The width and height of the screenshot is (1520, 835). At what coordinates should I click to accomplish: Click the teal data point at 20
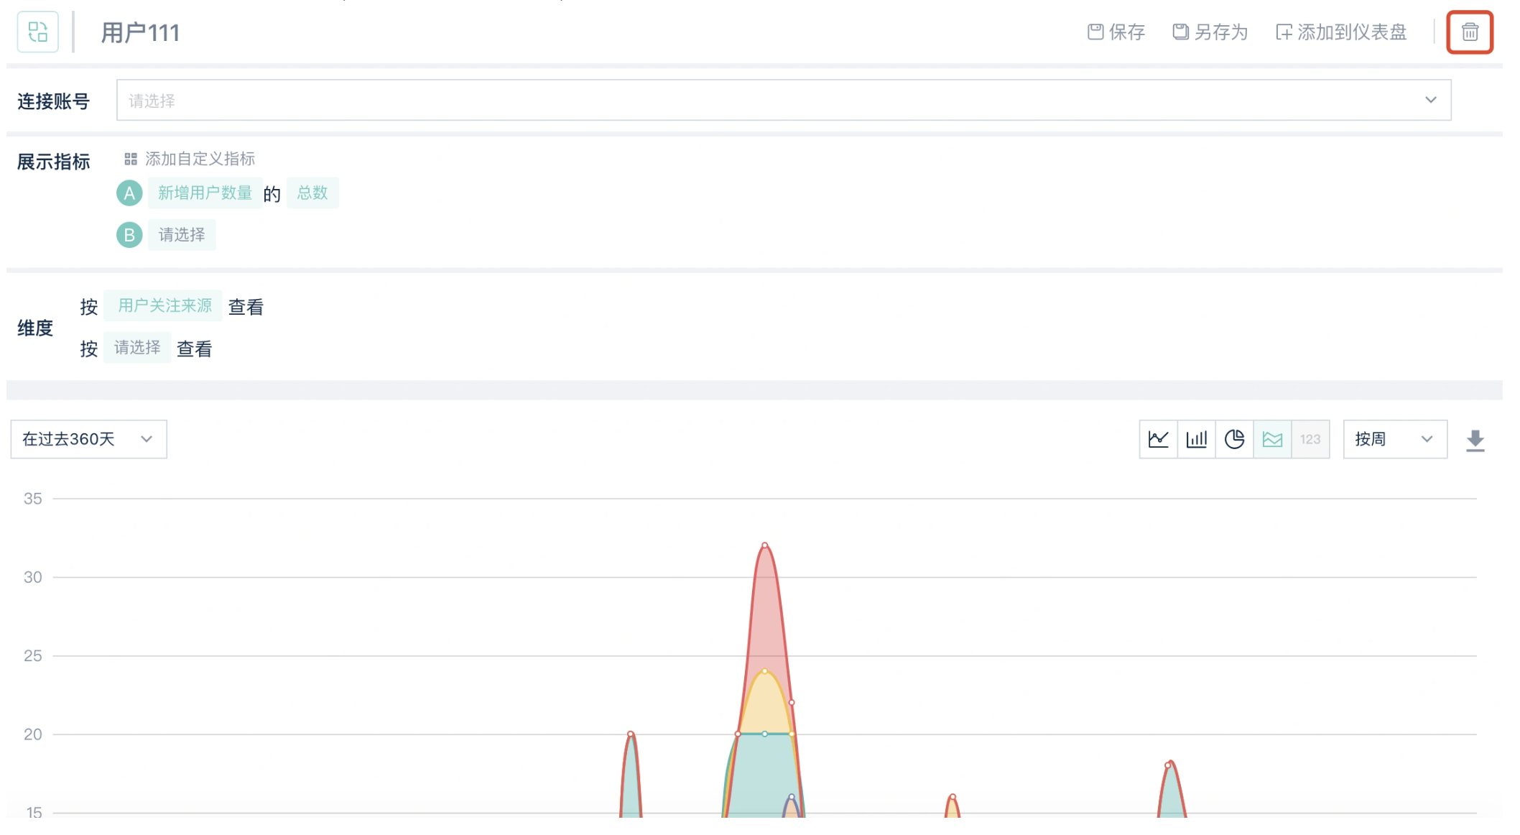765,734
